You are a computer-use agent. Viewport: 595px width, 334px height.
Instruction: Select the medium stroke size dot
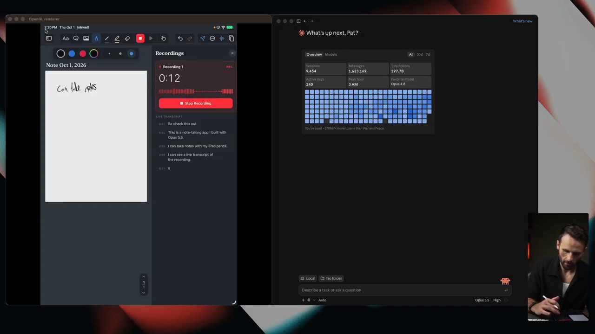click(x=120, y=54)
